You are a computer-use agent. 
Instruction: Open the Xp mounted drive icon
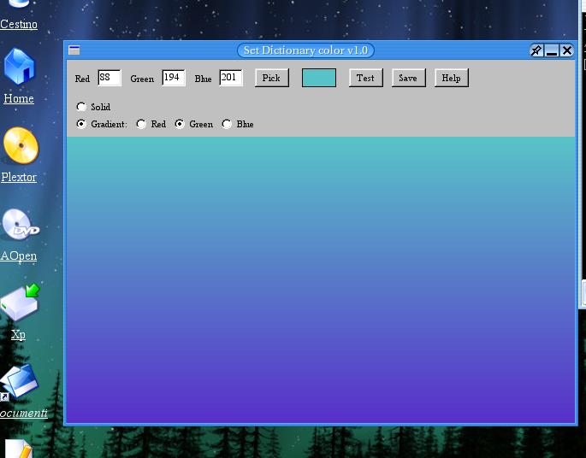click(21, 302)
